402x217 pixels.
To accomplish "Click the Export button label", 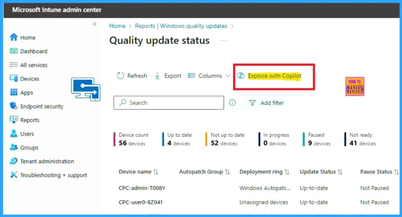I will 173,76.
